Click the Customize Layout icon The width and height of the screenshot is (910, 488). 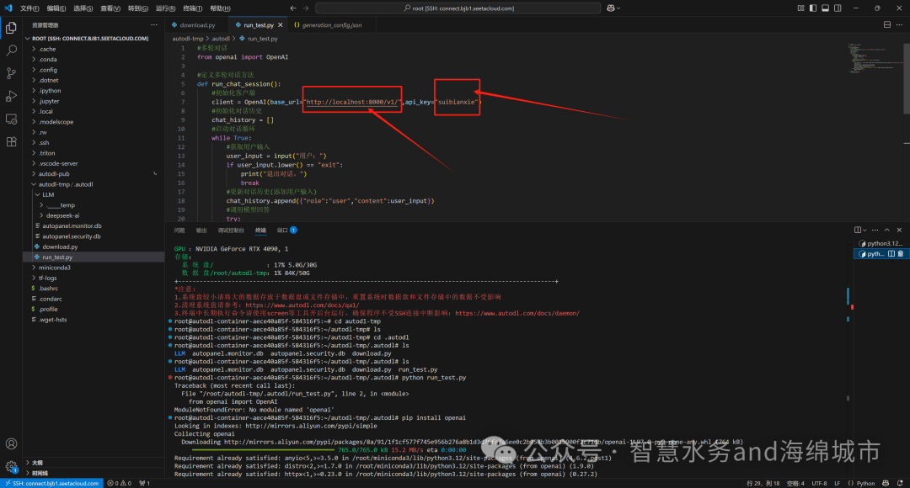click(801, 8)
